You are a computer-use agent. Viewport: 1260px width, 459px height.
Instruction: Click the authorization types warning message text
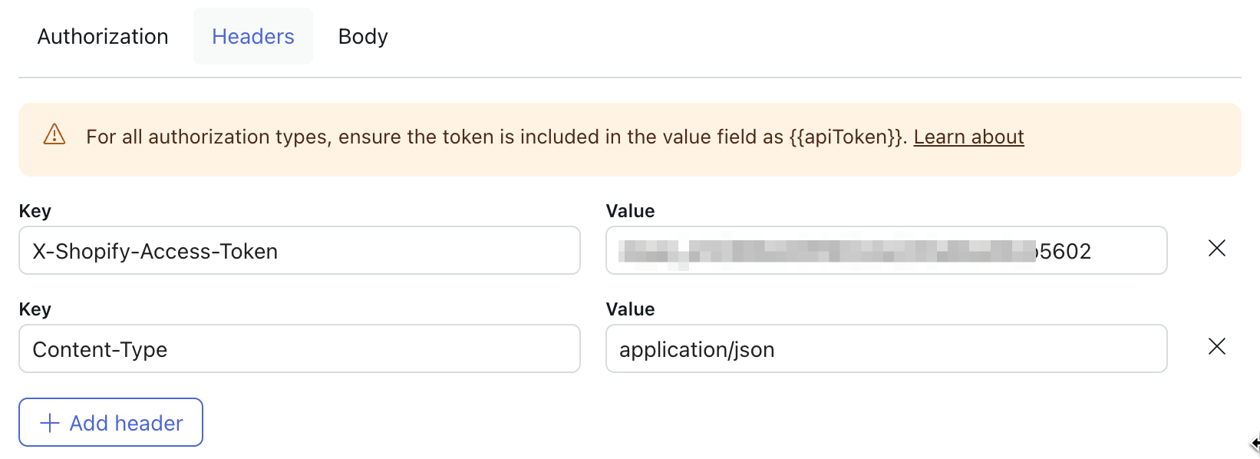pos(384,137)
